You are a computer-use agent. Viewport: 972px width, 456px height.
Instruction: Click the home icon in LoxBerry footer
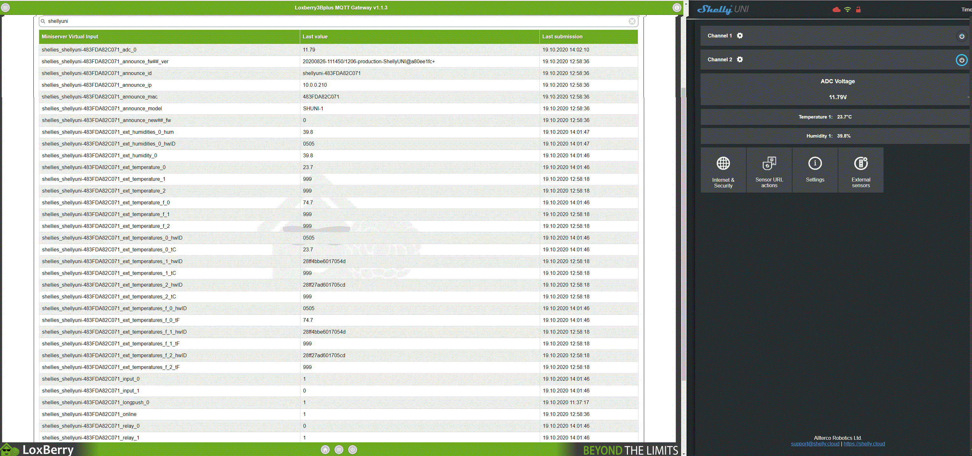(325, 450)
